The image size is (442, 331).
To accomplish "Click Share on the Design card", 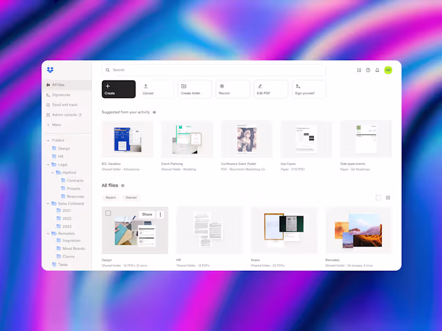I will (x=147, y=215).
